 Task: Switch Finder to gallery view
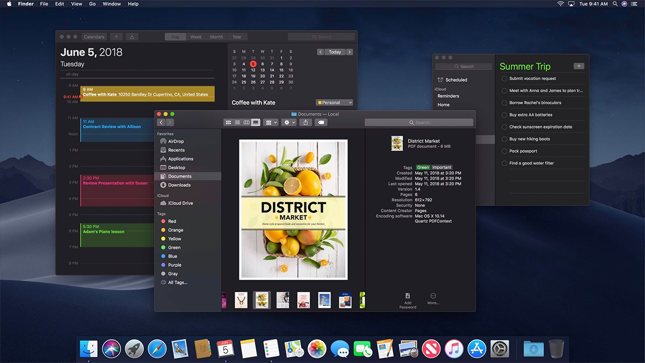coord(256,123)
